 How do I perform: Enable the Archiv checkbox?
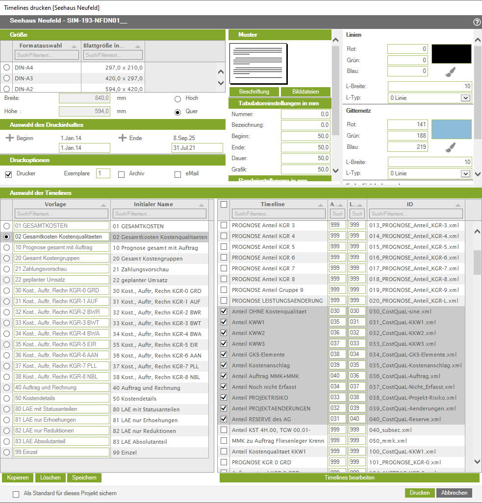122,174
